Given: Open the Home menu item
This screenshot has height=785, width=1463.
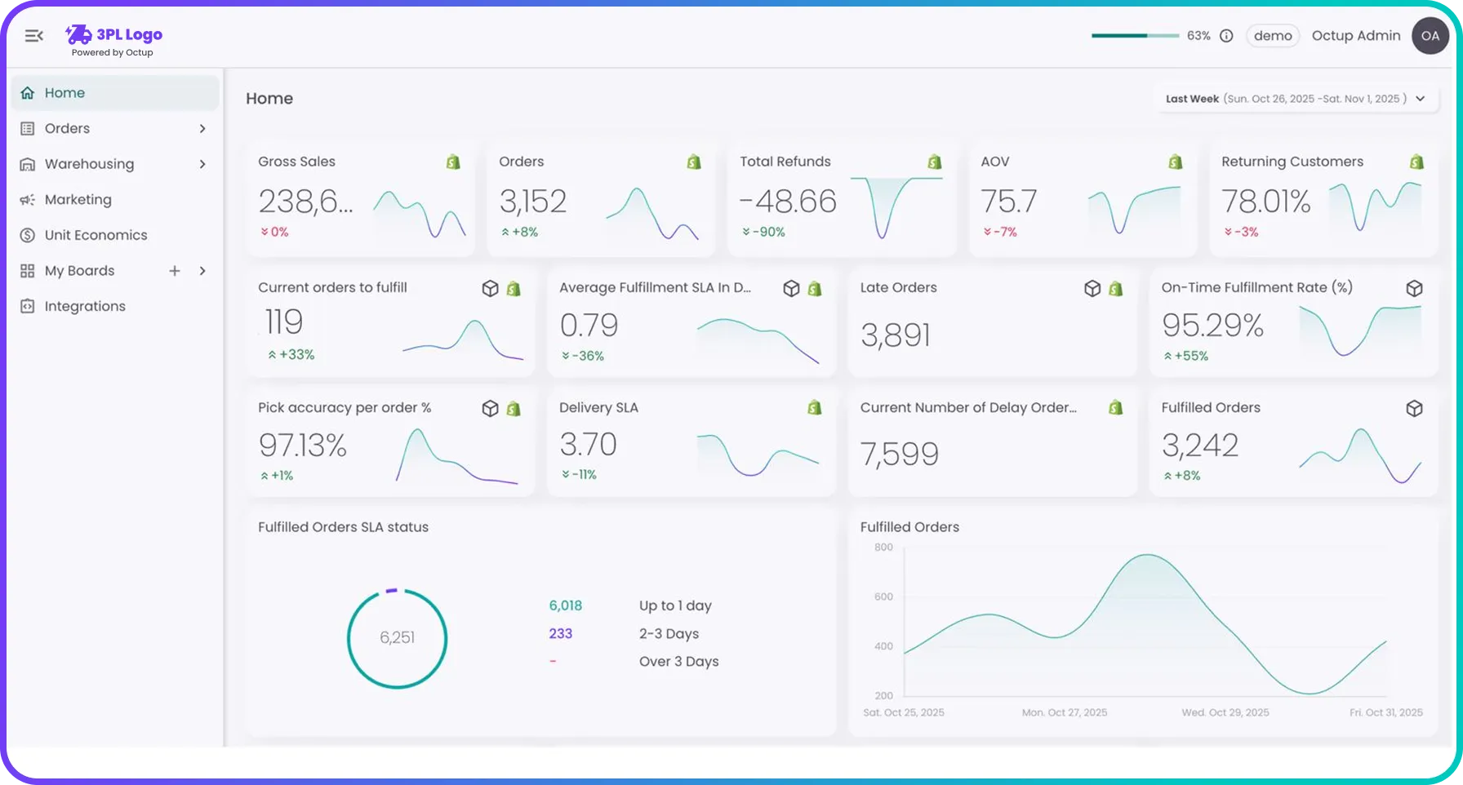Looking at the screenshot, I should point(65,92).
